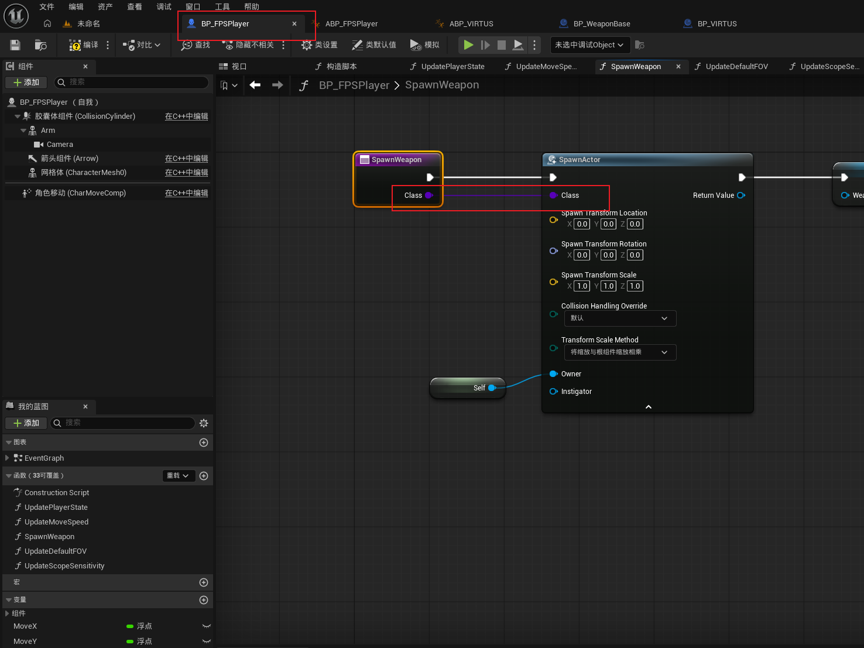Click the debug object locate icon
This screenshot has width=864, height=648.
(x=640, y=45)
